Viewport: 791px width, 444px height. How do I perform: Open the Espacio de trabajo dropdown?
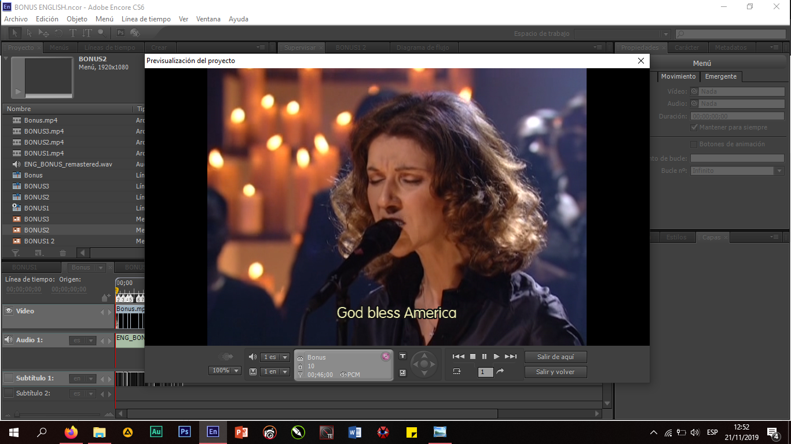tap(622, 34)
